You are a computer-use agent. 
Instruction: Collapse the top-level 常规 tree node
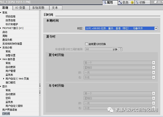pyautogui.click(x=1, y=13)
